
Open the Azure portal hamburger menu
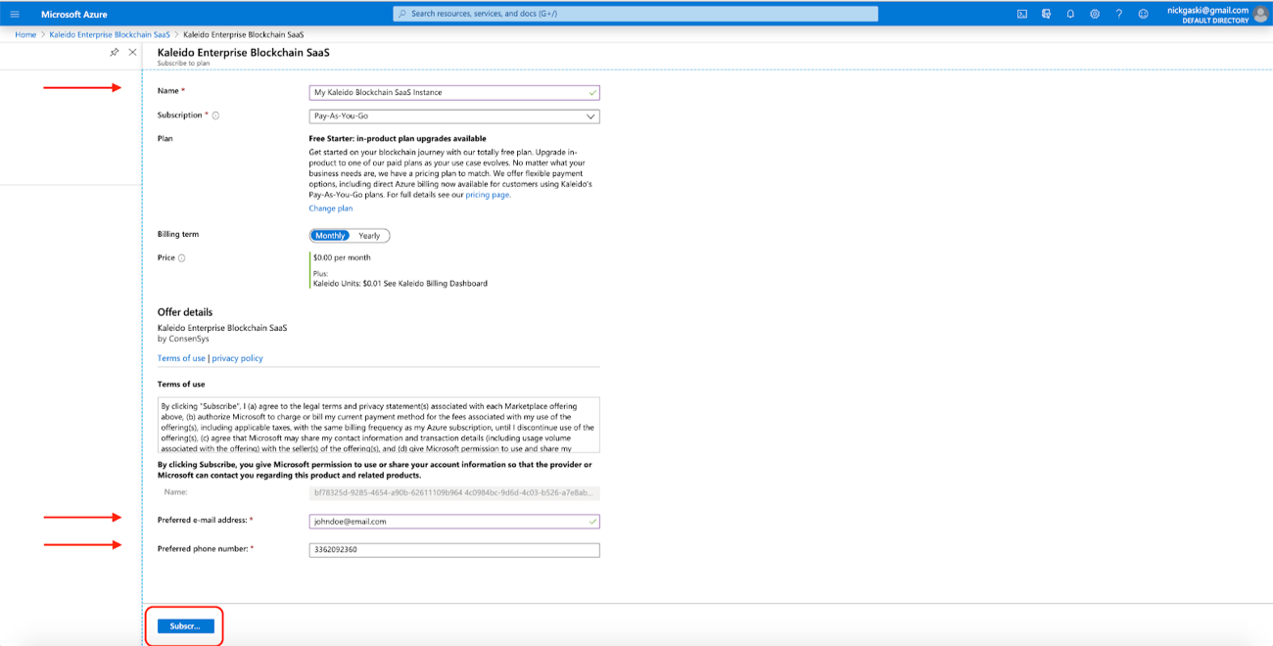coord(14,14)
